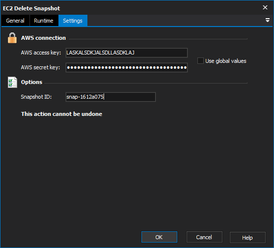The image size is (274, 248).
Task: Click the Options checklist document icon
Action: [x=12, y=82]
